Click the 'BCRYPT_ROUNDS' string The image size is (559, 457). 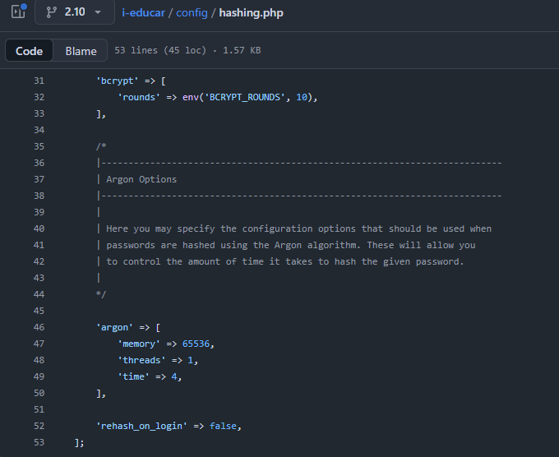coord(245,97)
